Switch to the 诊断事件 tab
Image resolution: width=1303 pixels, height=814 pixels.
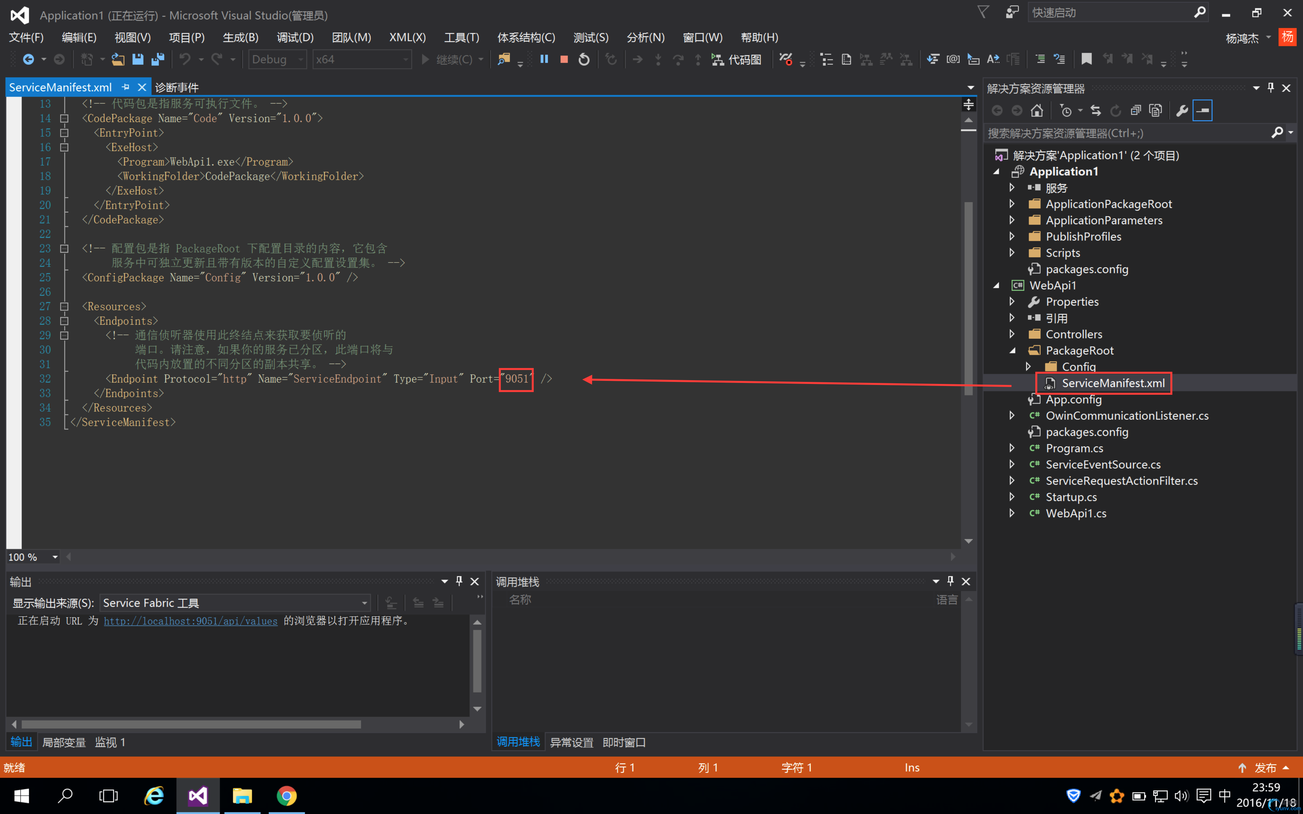(177, 87)
